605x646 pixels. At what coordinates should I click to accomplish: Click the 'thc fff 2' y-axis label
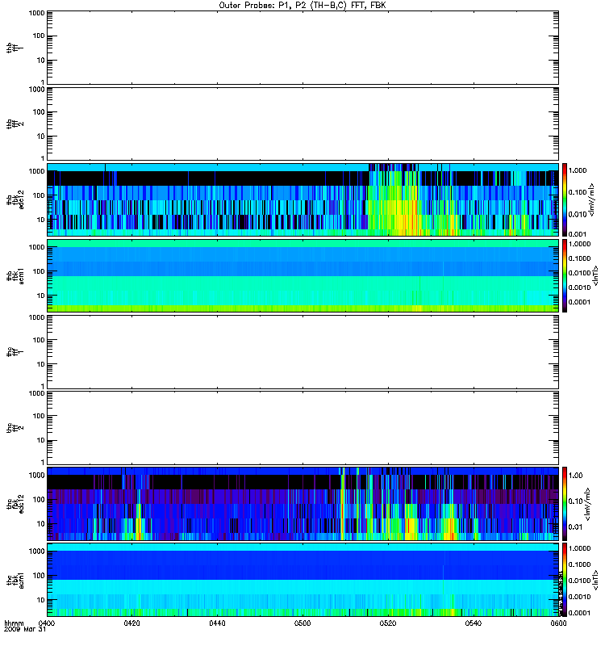tap(15, 428)
